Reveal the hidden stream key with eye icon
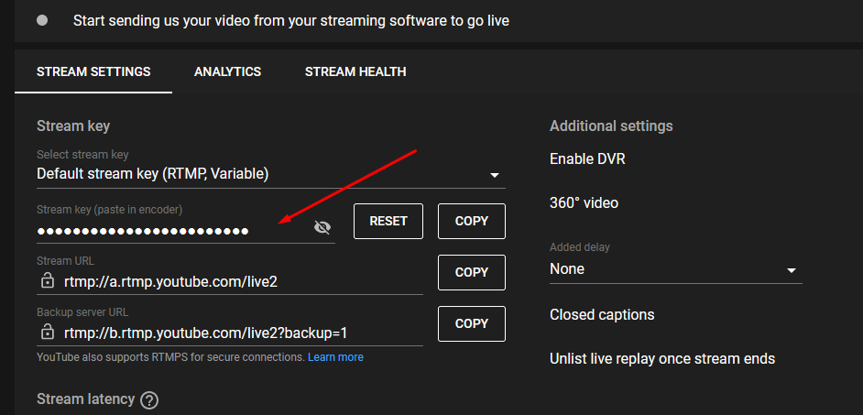The image size is (863, 415). [x=322, y=228]
